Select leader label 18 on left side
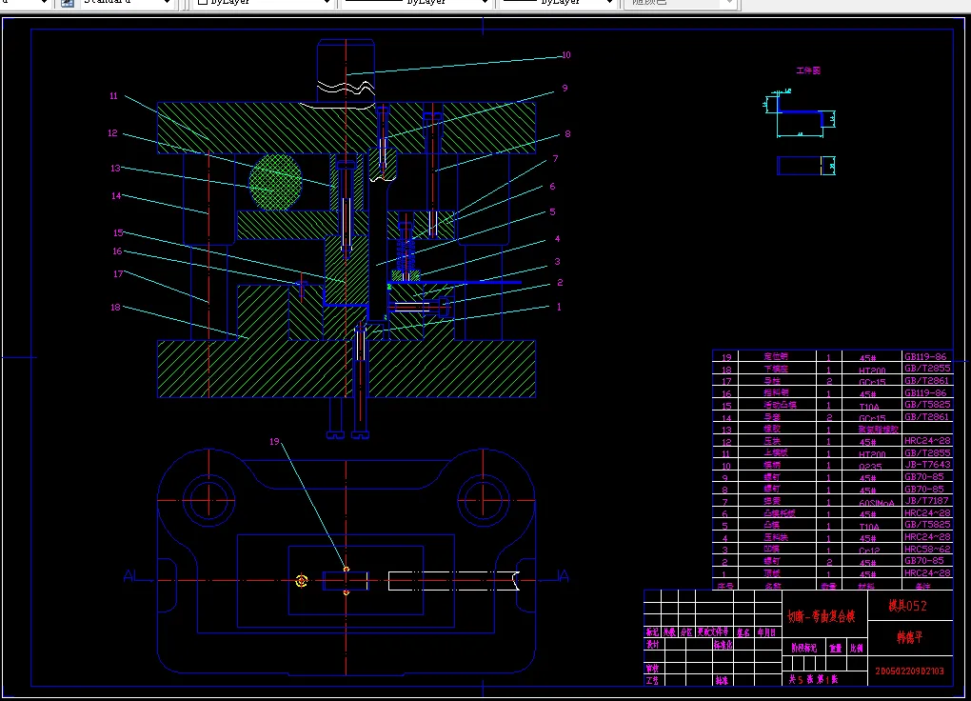 point(115,308)
